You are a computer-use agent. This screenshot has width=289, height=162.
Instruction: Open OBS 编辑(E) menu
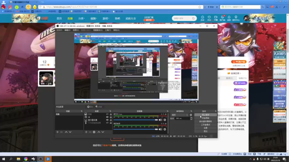coord(67,30)
